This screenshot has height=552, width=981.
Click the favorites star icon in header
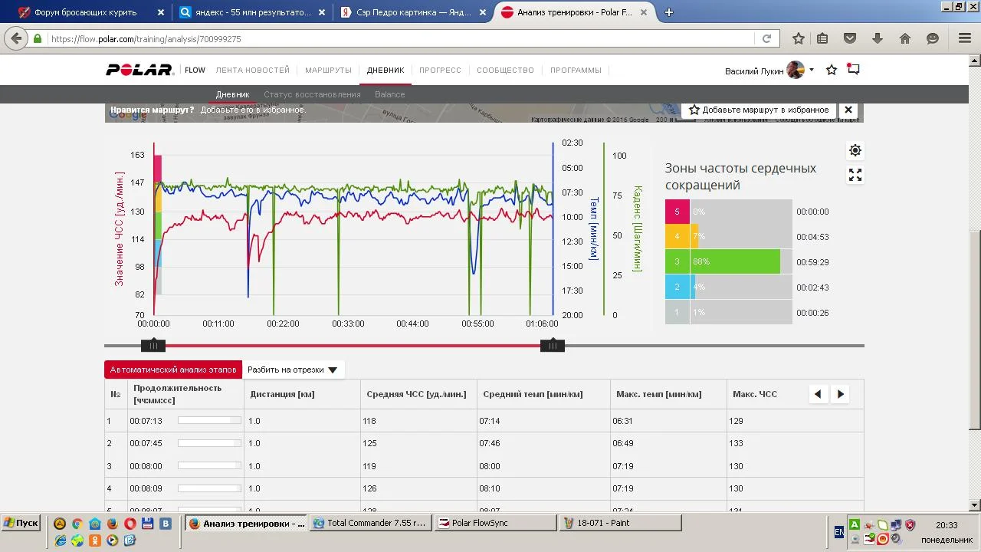832,71
